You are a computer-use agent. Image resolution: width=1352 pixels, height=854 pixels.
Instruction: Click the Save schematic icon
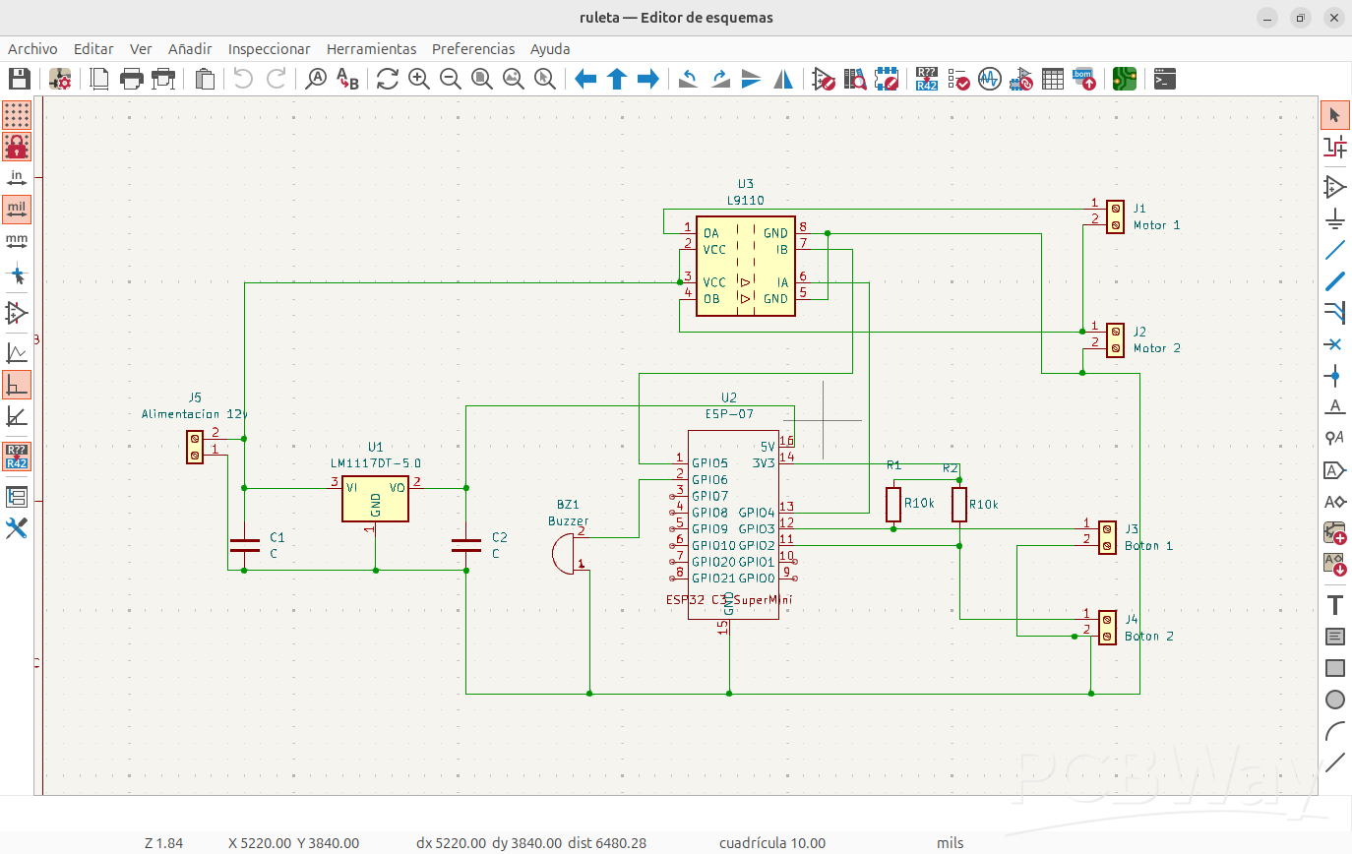click(x=19, y=79)
